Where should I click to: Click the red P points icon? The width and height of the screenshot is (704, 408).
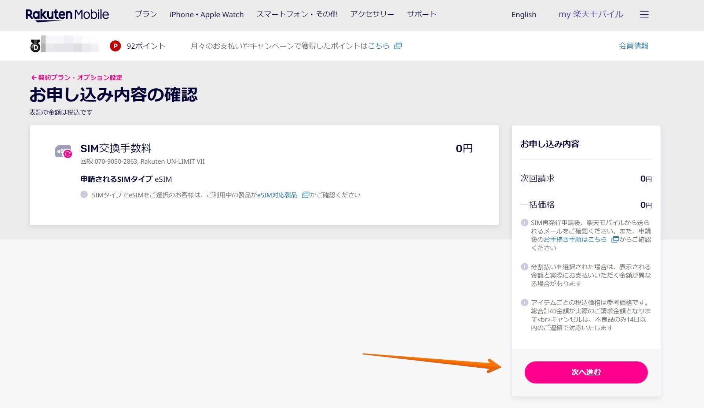click(115, 46)
